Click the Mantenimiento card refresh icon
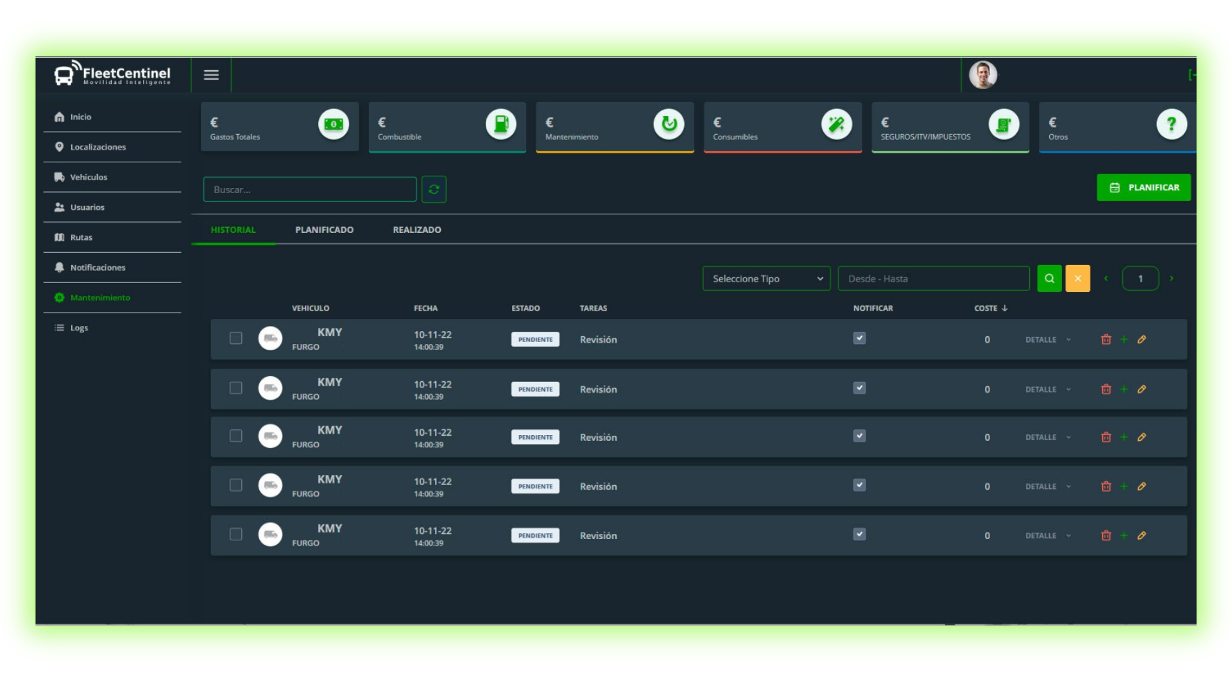 pos(669,124)
